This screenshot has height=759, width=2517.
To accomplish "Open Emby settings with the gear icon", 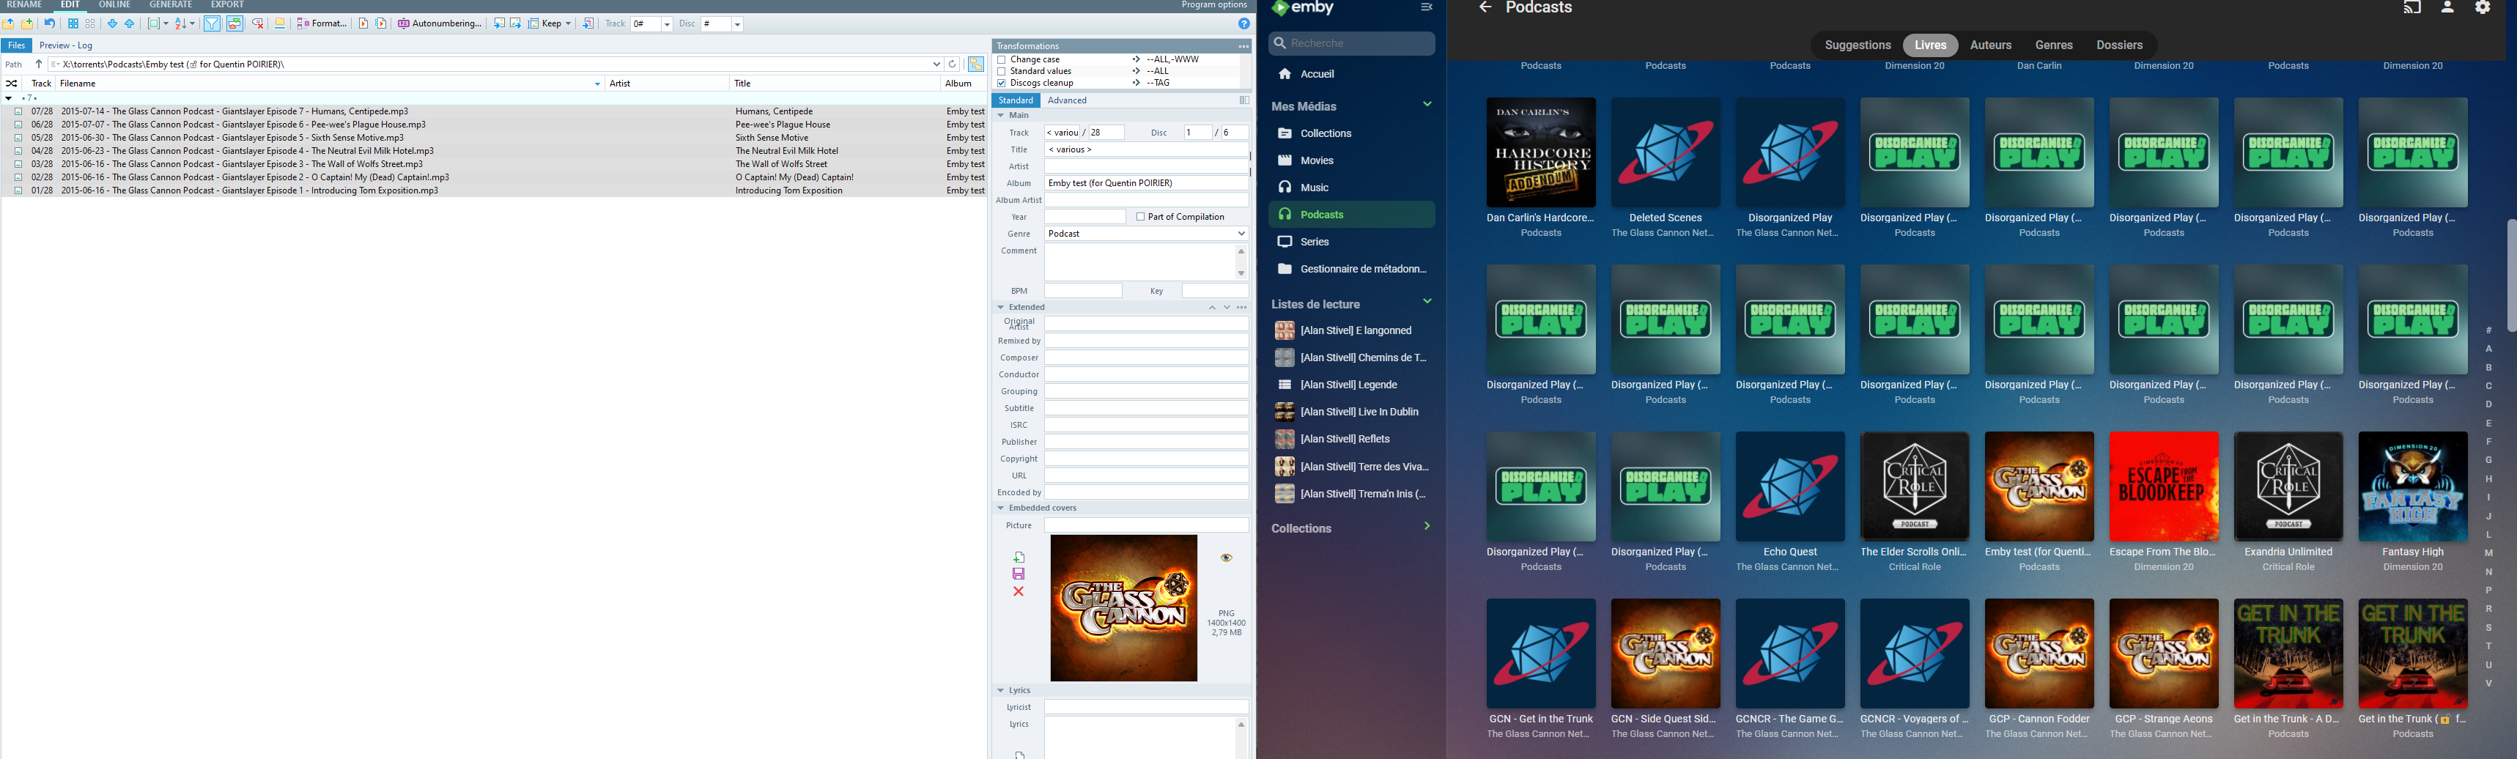I will click(x=2483, y=8).
